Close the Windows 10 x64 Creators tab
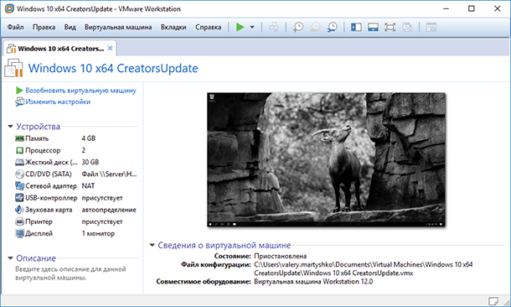Viewport: 511px width, 307px height. coord(110,49)
